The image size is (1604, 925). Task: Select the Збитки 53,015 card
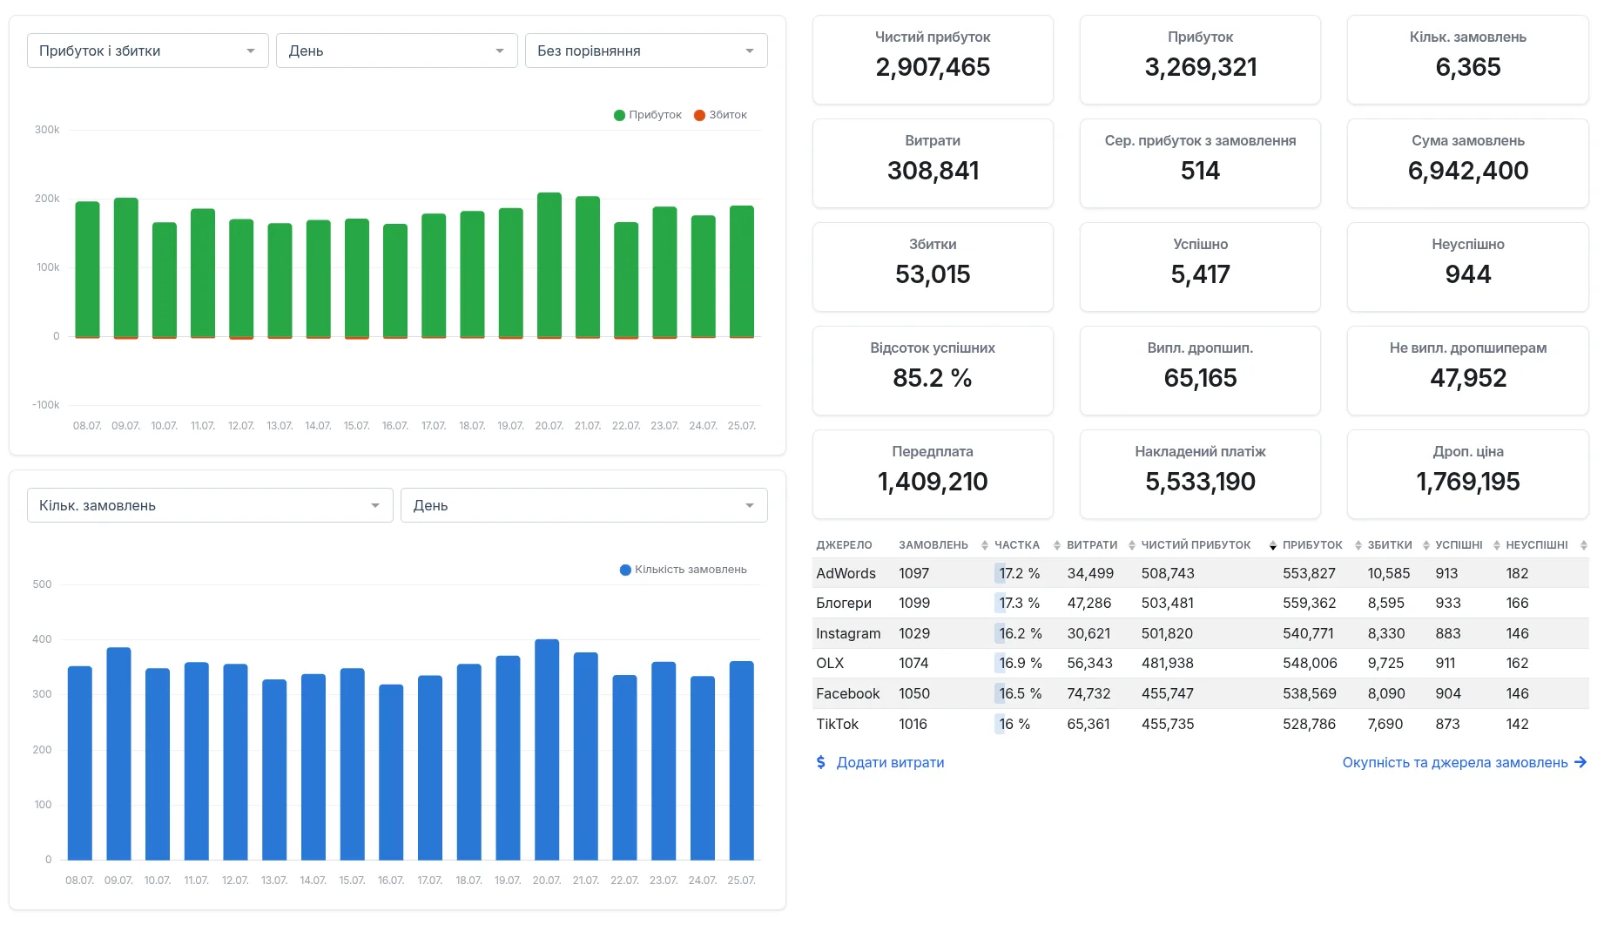[933, 267]
